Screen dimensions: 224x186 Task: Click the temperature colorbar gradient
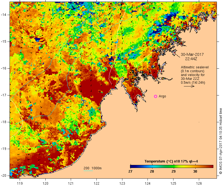point(172,166)
